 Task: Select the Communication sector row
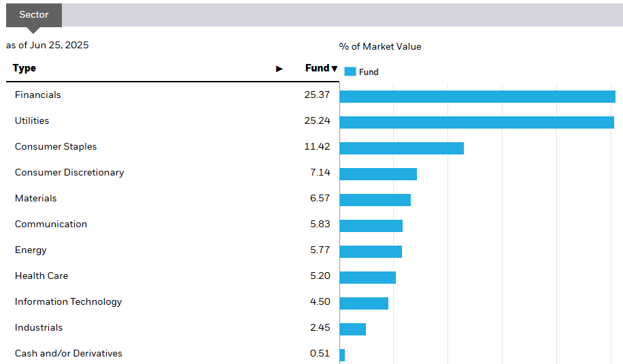tap(51, 224)
